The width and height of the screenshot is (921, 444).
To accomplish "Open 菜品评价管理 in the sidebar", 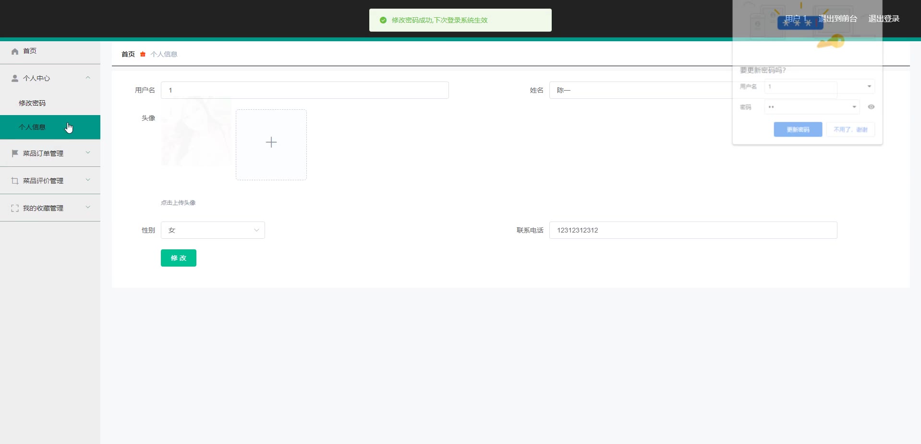I will click(50, 181).
